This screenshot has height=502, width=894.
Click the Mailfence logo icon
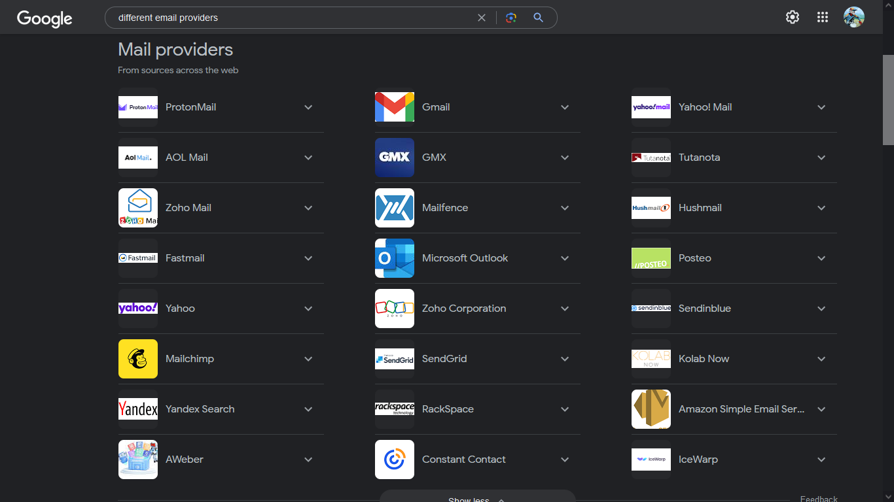tap(395, 208)
